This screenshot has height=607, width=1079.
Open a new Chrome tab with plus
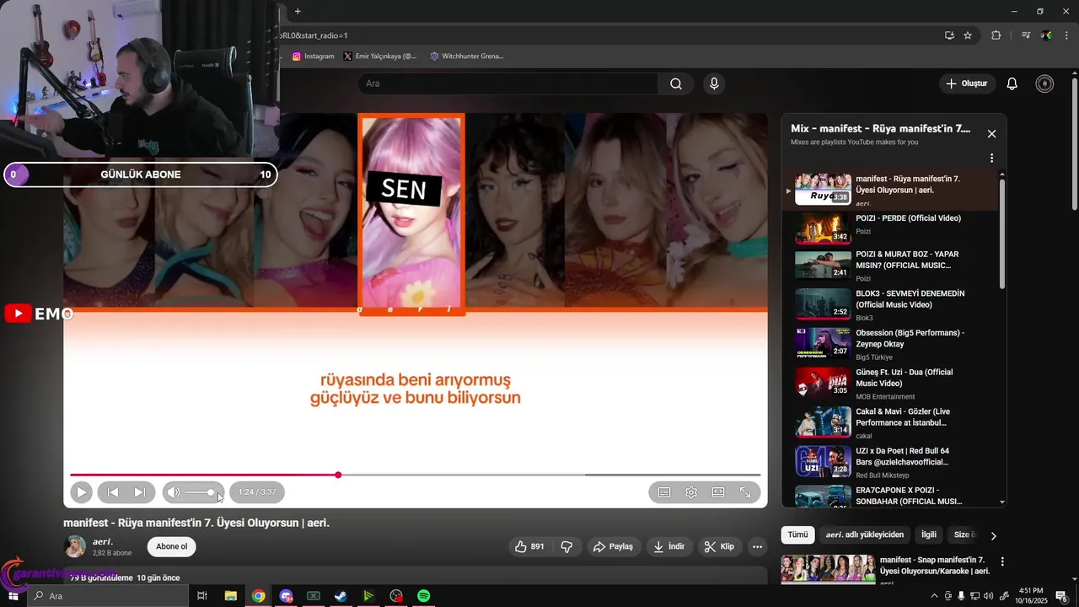298,11
